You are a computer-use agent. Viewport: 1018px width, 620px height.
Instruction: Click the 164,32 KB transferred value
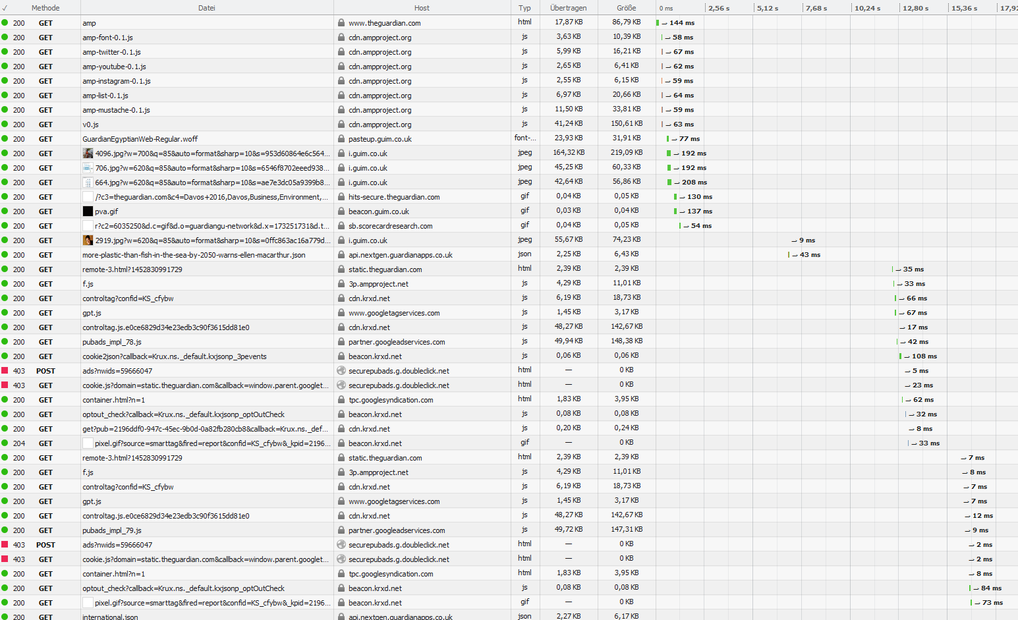pos(569,152)
